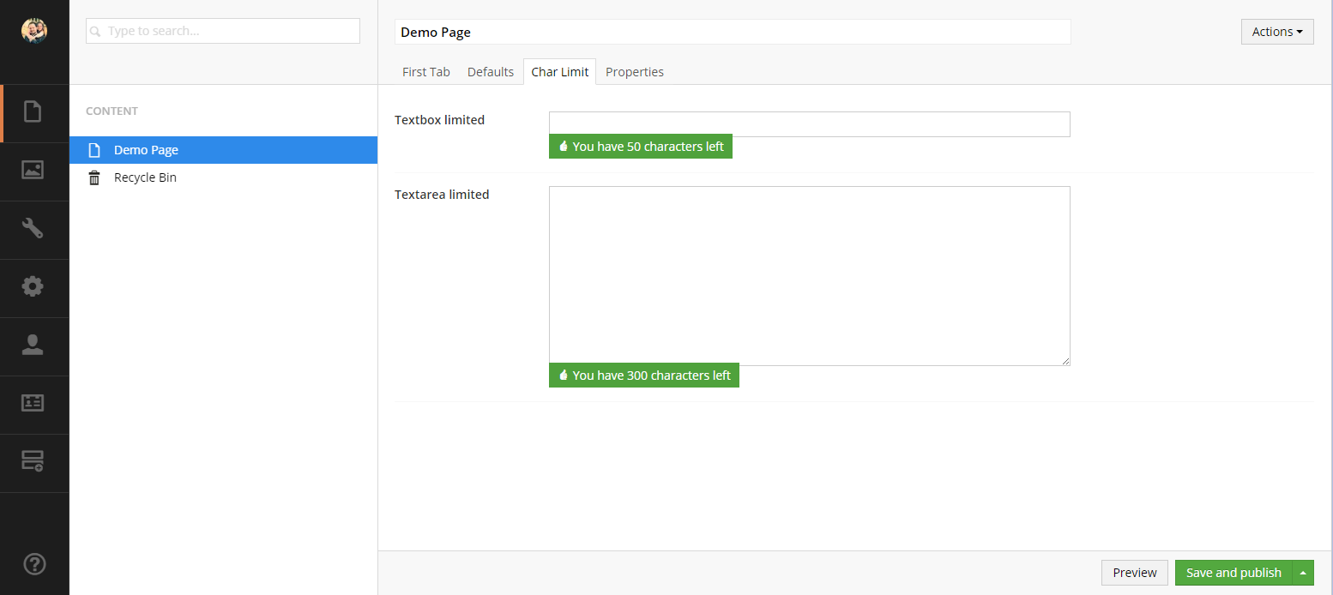
Task: Select the Recycle Bin trash icon
Action: coord(94,177)
